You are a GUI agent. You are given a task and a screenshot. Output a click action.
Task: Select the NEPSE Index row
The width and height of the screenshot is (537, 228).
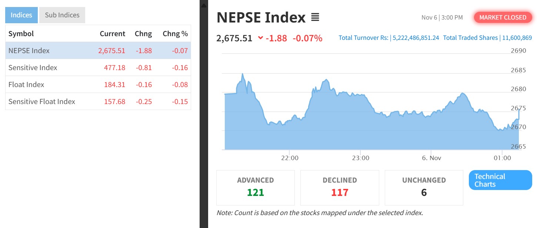point(98,51)
